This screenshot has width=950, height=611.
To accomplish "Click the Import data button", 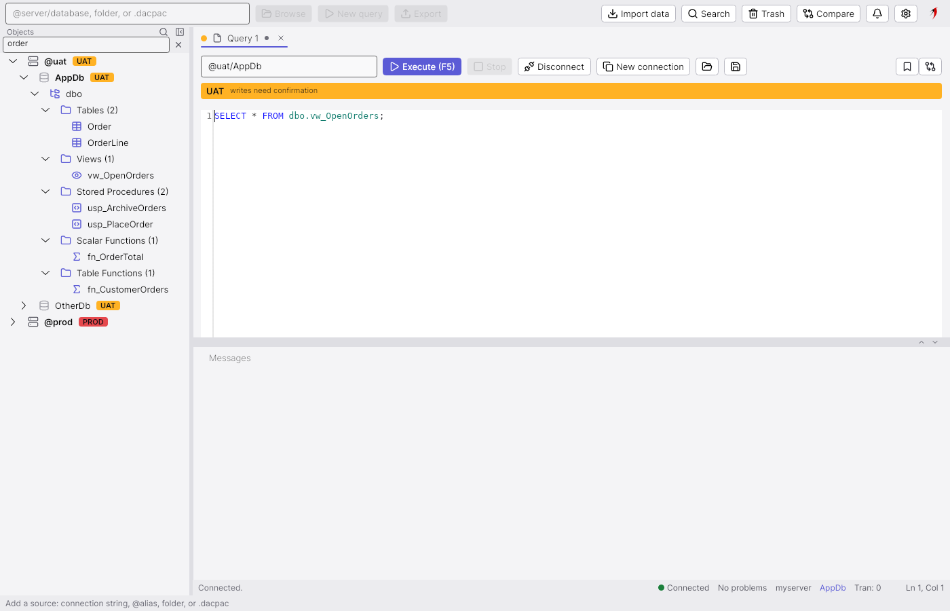I will pos(639,14).
